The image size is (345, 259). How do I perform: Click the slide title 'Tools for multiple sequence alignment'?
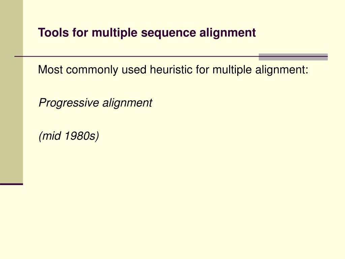point(147,33)
